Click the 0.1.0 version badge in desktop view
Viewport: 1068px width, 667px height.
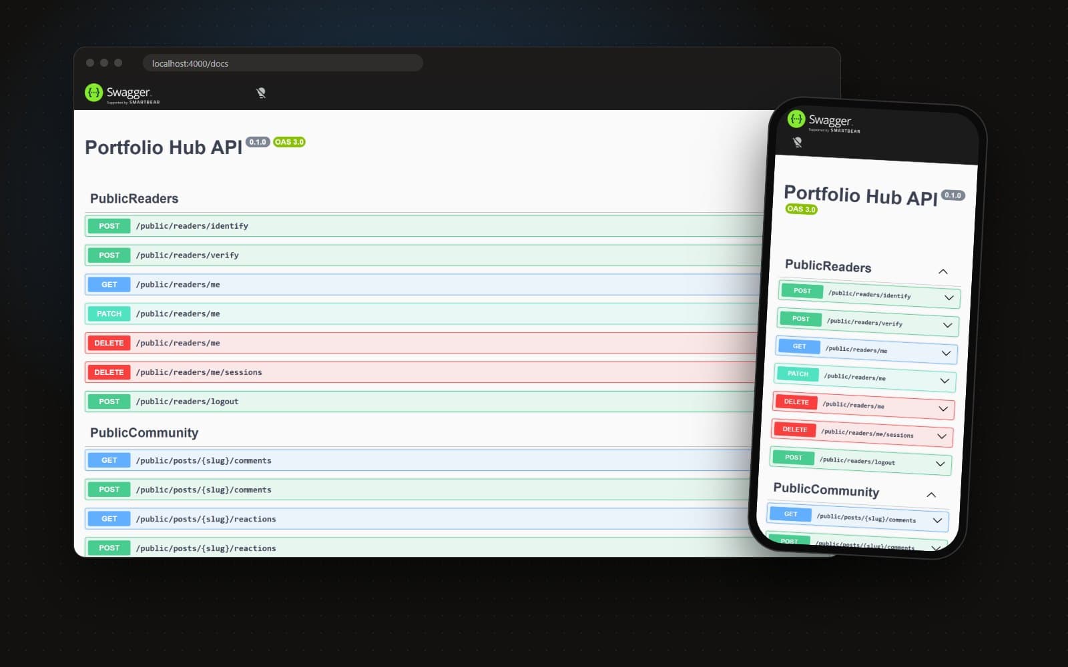pyautogui.click(x=258, y=142)
